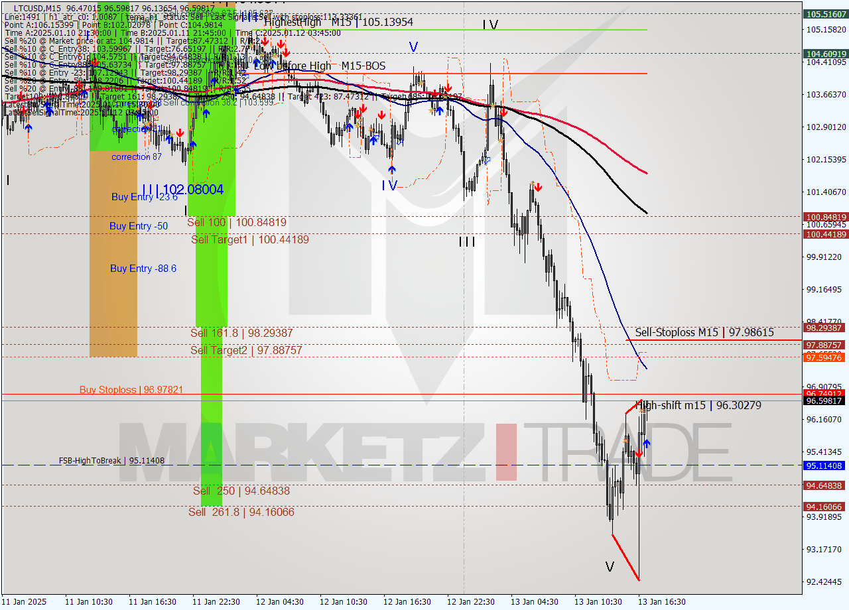Click 'Sell 261.8 | 94.16066' label
The height and width of the screenshot is (610, 849).
(x=241, y=512)
